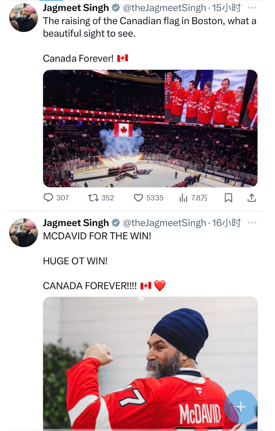Click the verified badge on McDavid tweet
Screen dimensions: 275x431
116,223
